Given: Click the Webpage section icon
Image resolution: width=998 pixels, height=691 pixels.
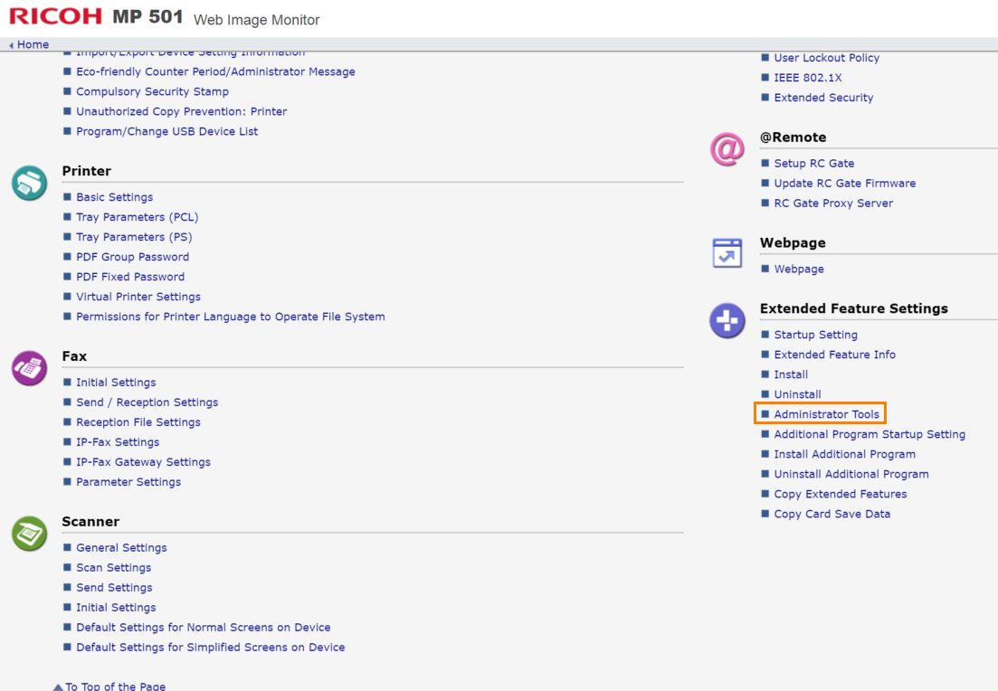Looking at the screenshot, I should pos(727,254).
